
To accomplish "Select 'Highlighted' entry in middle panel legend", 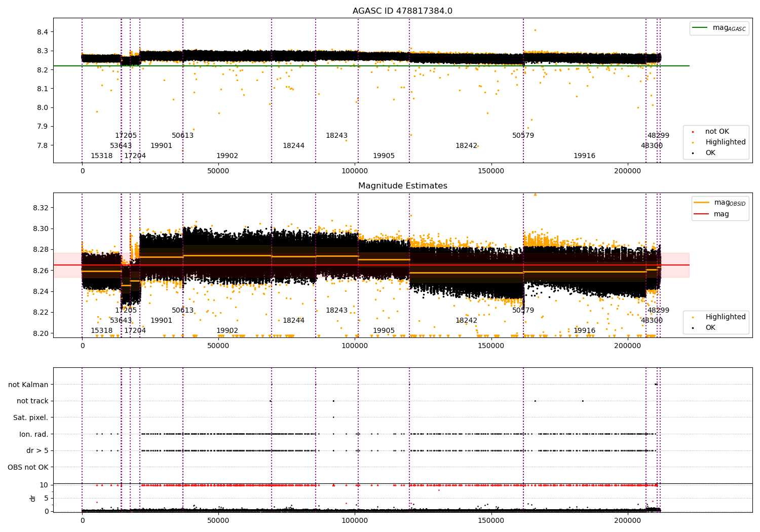I will point(725,317).
